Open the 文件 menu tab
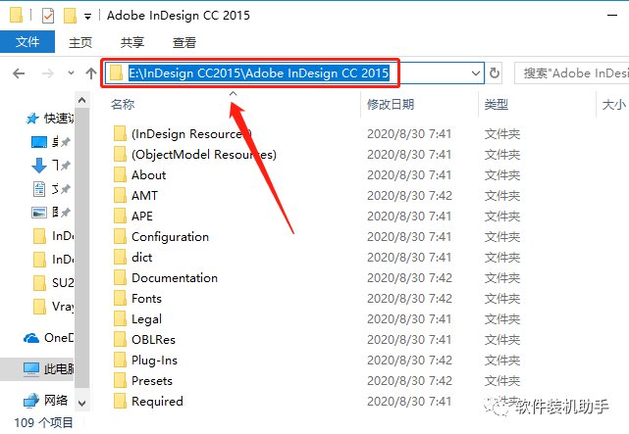 tap(27, 42)
